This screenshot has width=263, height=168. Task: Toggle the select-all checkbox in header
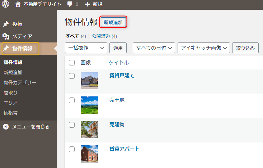[72, 63]
